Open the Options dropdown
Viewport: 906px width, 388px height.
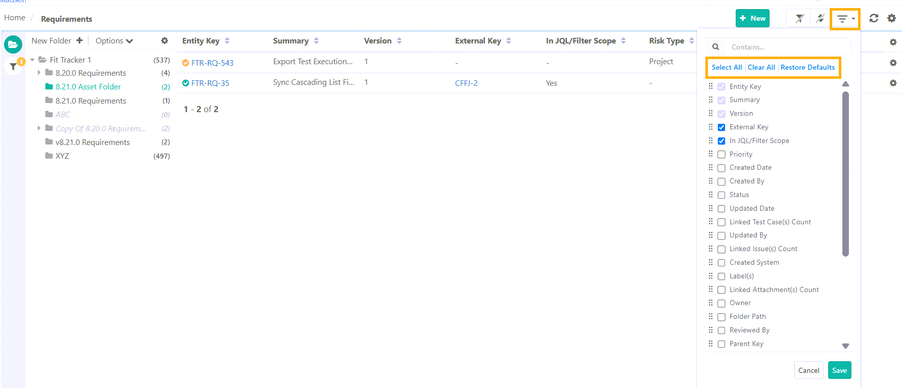(x=114, y=41)
